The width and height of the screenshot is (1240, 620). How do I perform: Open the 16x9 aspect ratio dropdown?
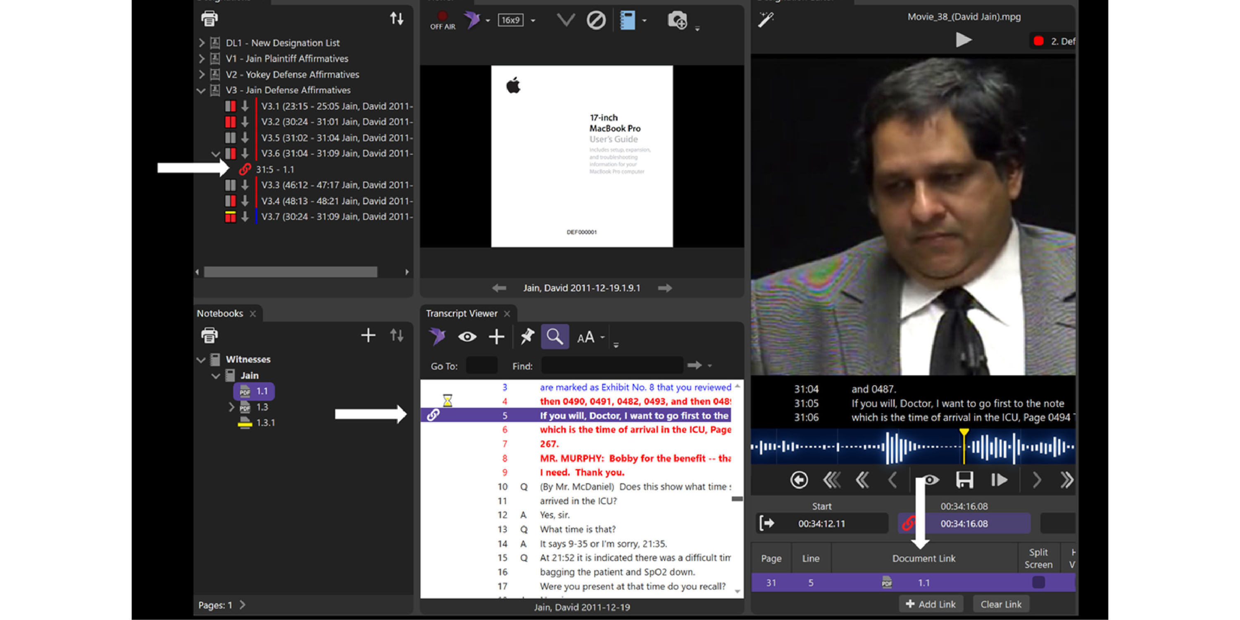pyautogui.click(x=533, y=21)
